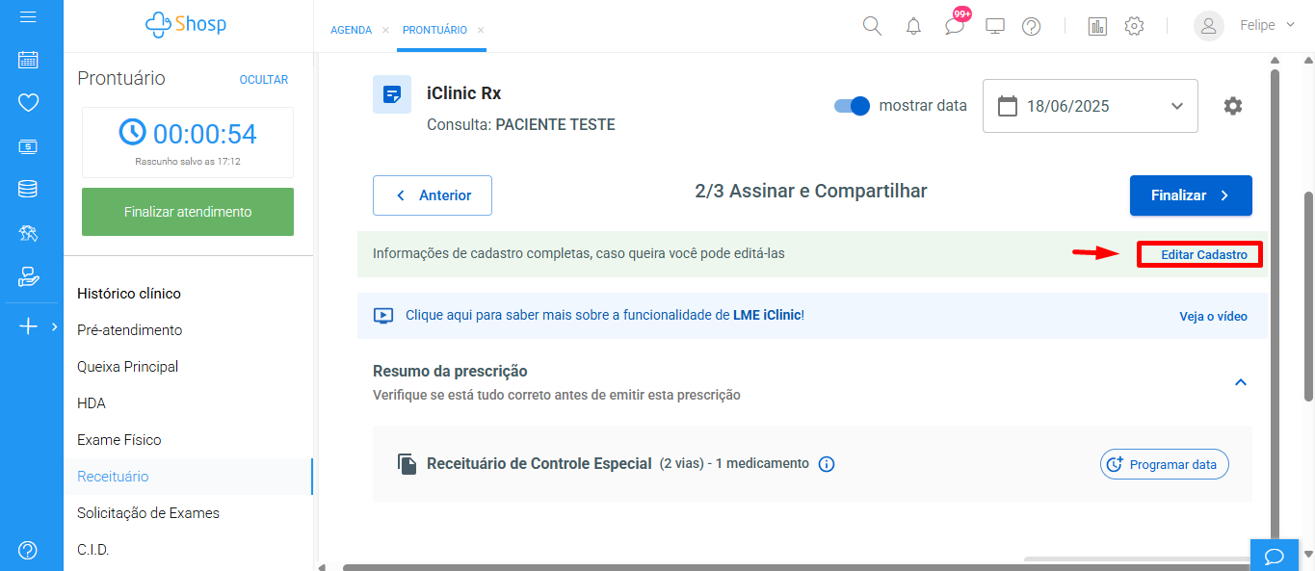Click the Programar data button
Viewport: 1315px width, 571px height.
(x=1165, y=464)
